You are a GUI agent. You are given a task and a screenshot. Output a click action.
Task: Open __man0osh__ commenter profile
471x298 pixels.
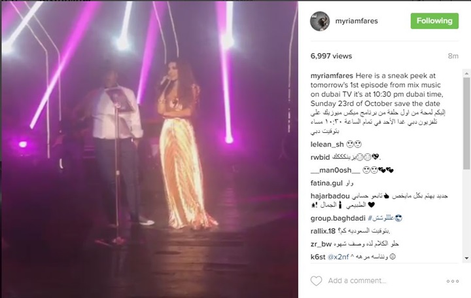pyautogui.click(x=335, y=170)
